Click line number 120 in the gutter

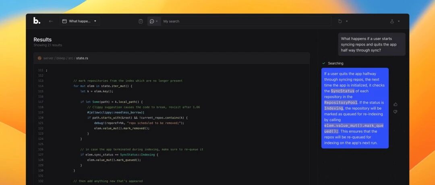41,118
